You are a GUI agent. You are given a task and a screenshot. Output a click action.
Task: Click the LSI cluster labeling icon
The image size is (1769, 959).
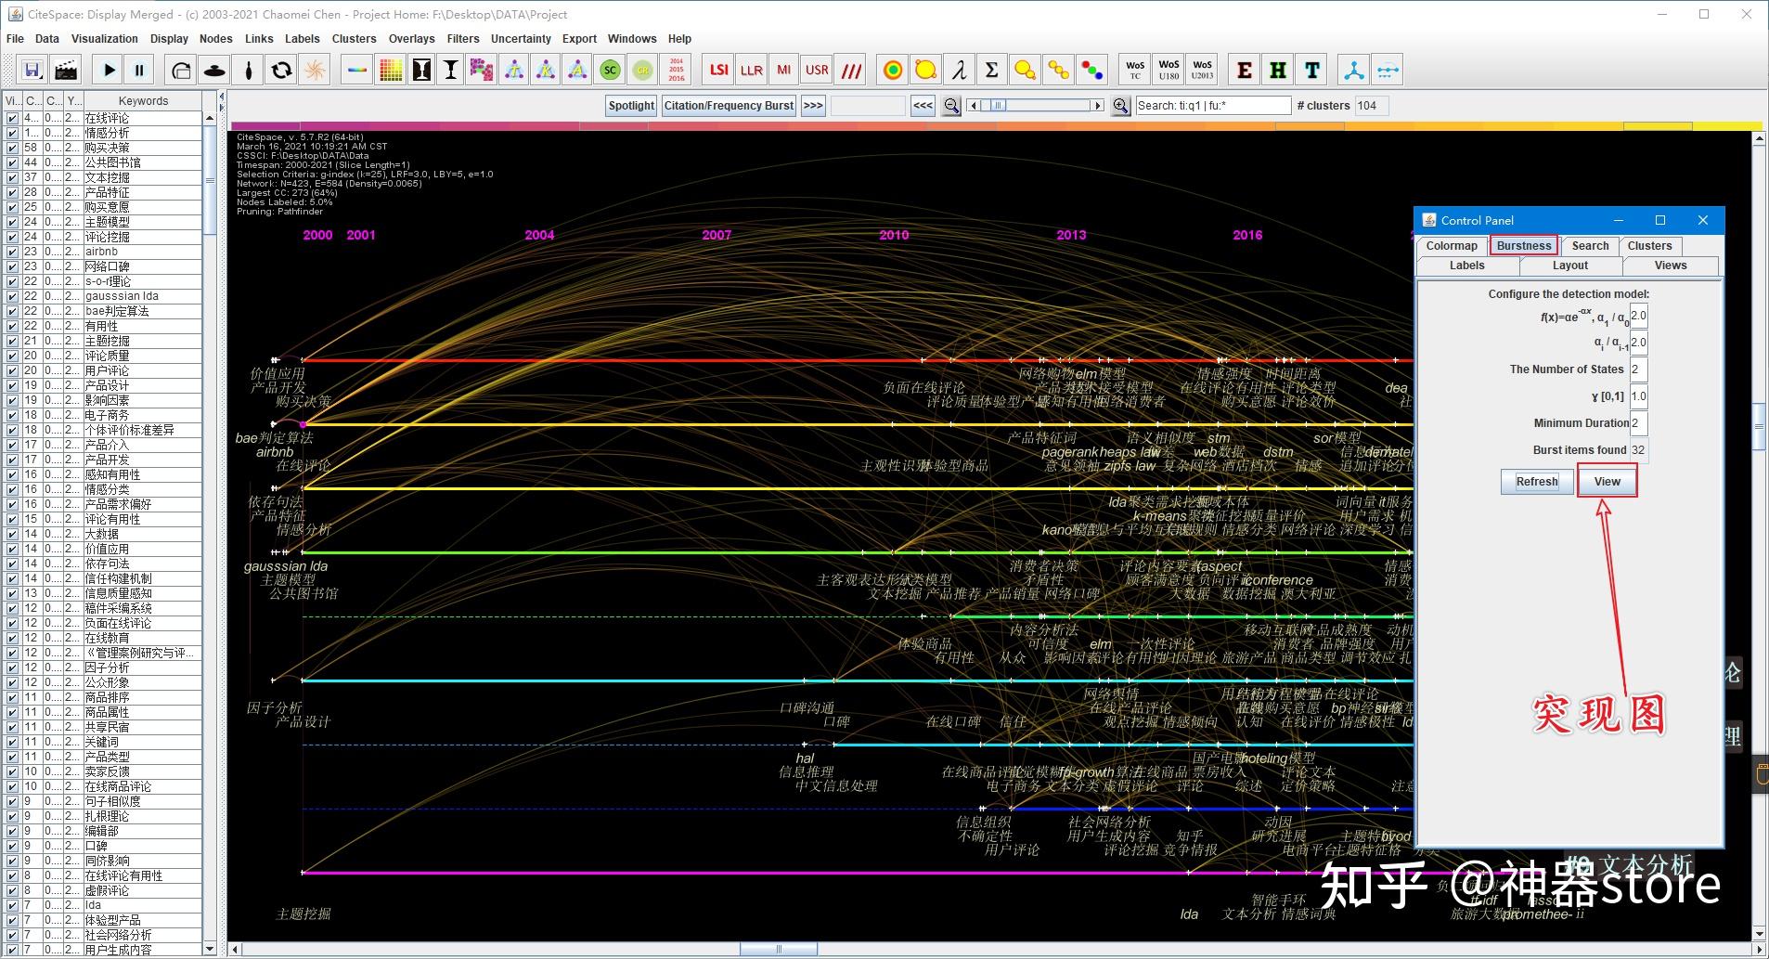pos(718,70)
